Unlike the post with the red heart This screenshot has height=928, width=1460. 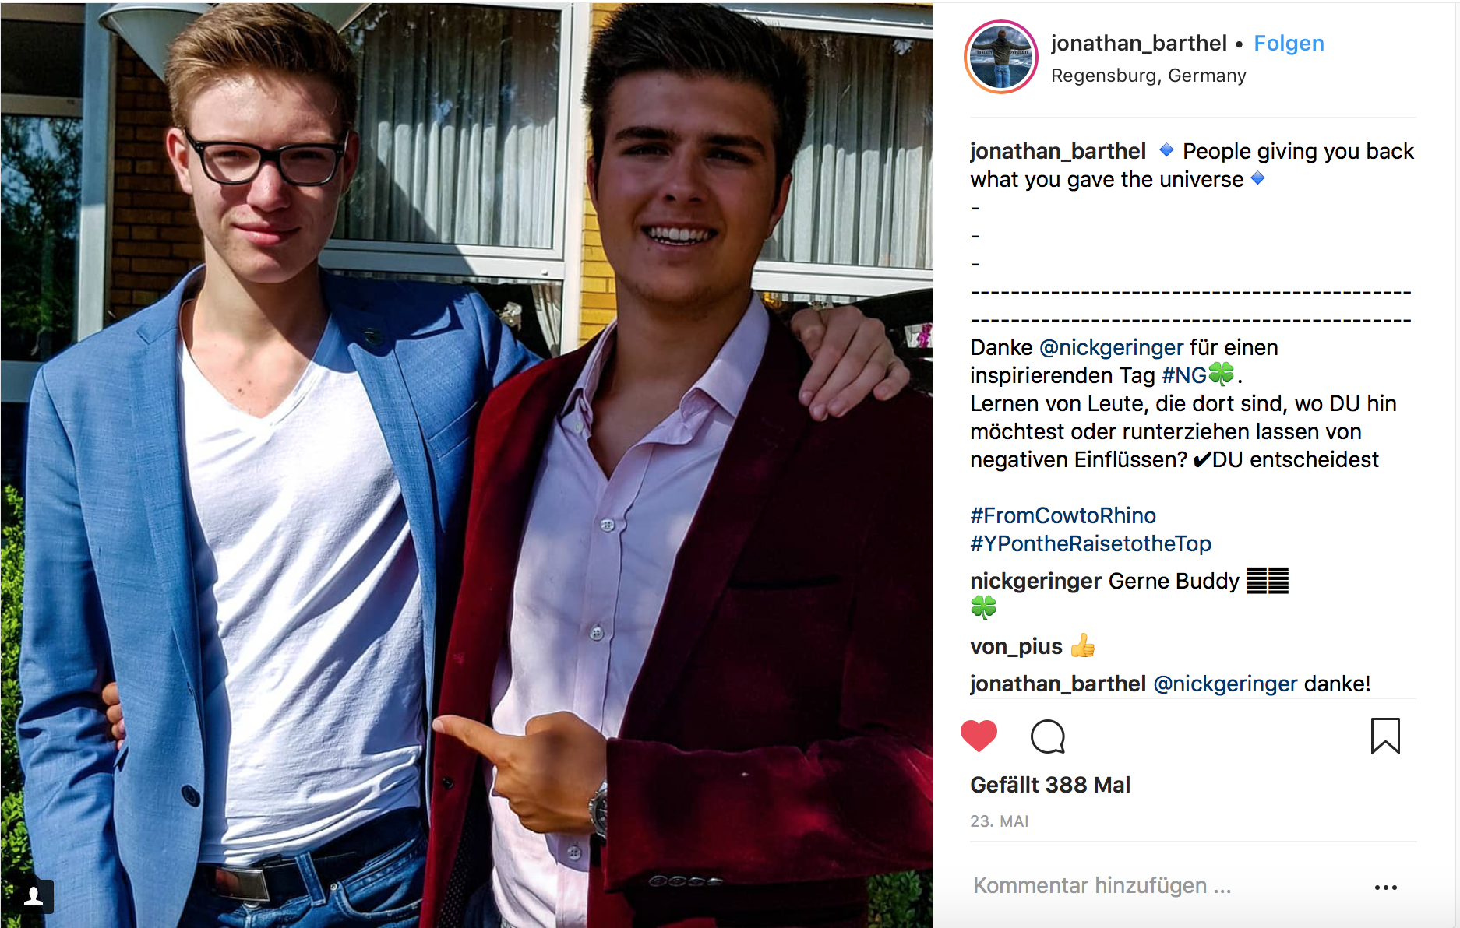(979, 736)
